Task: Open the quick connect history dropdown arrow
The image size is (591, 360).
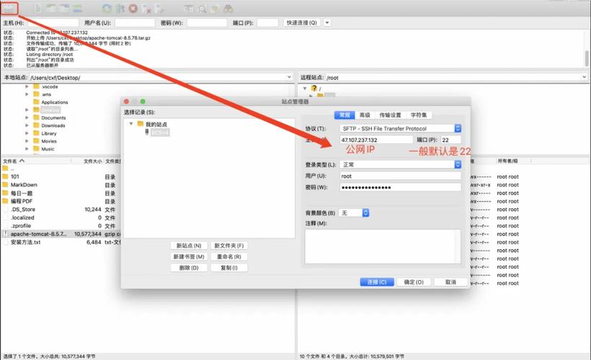Action: click(x=326, y=22)
